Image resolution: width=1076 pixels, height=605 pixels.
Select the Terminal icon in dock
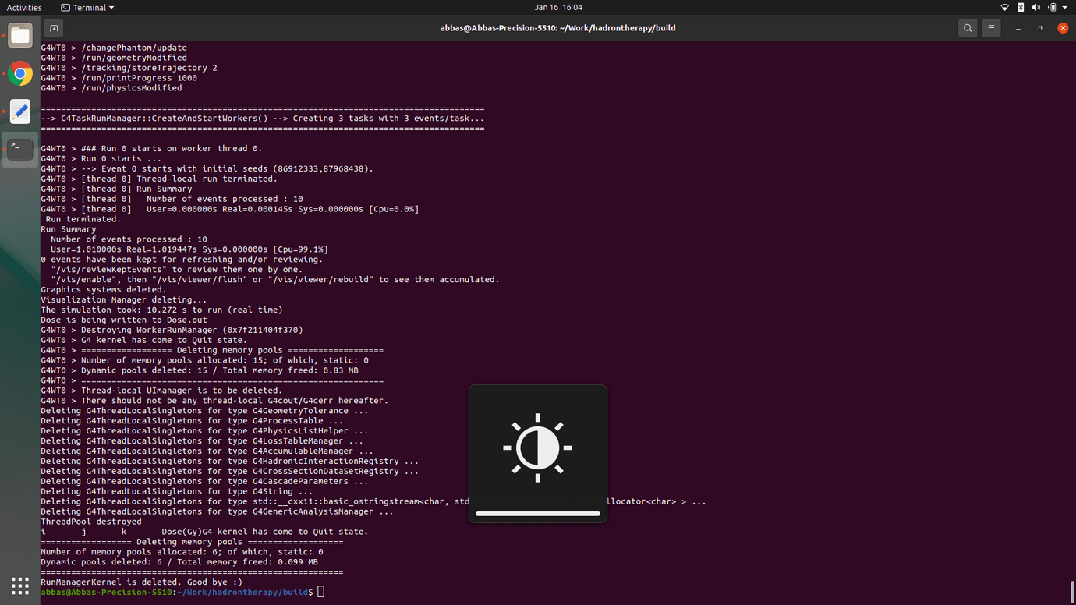pyautogui.click(x=20, y=149)
